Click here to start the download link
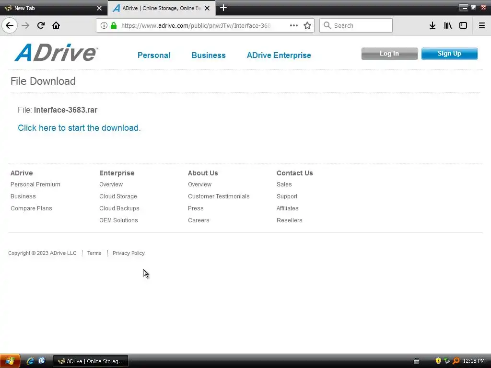This screenshot has height=368, width=491. pos(79,128)
